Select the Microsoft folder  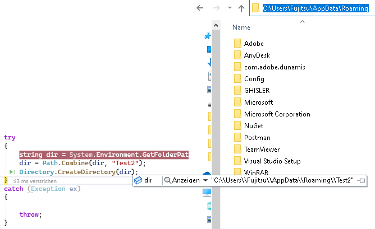(x=258, y=102)
